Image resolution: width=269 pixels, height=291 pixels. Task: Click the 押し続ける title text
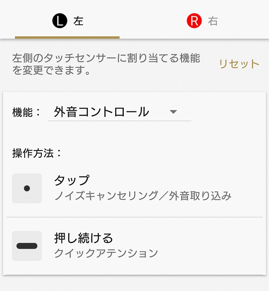coord(84,238)
